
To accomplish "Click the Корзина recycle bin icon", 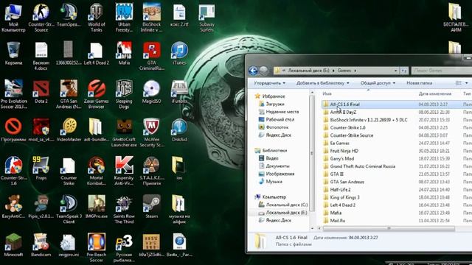I will (x=13, y=54).
